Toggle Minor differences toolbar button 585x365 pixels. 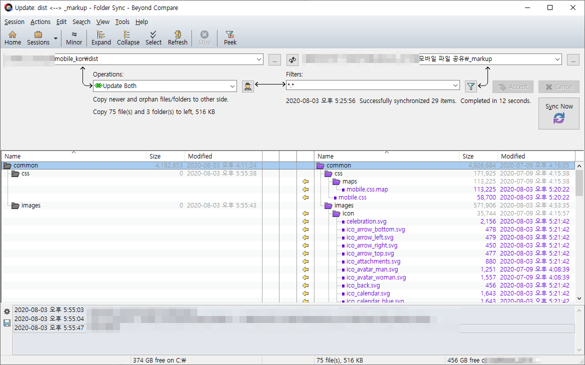coord(74,38)
